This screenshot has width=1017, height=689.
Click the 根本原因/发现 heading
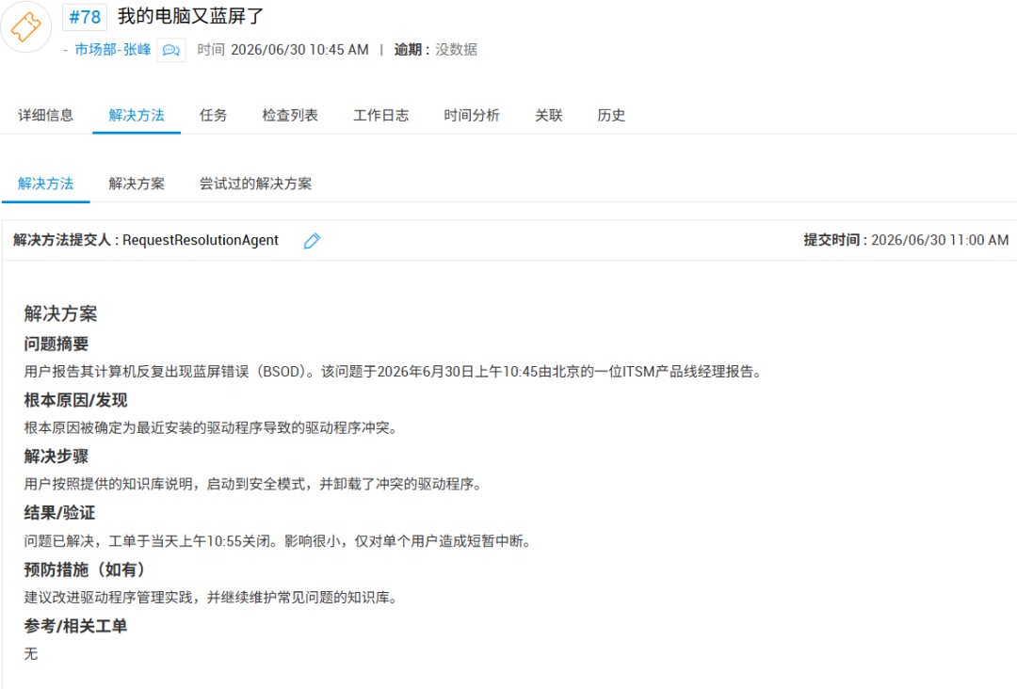click(76, 400)
